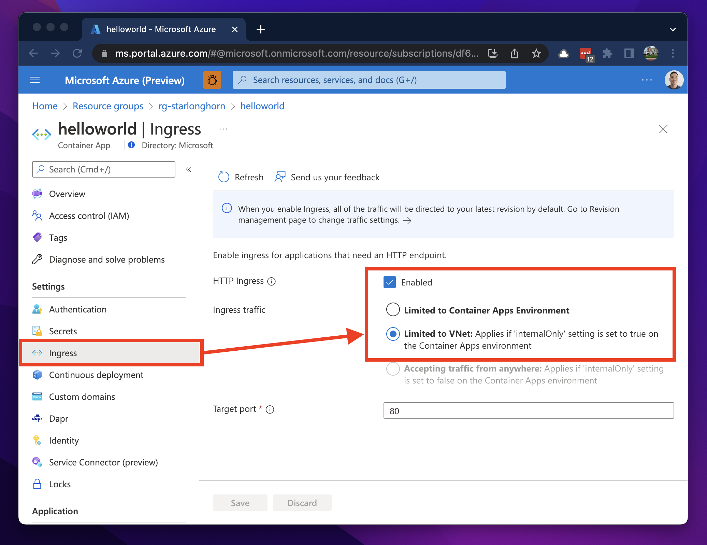Viewport: 707px width, 545px height.
Task: Go to rg-starlonghorn breadcrumb link
Action: (x=192, y=106)
